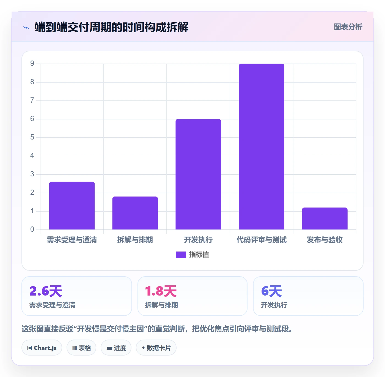Click the Chart.js tag chip
Viewport: 385px width, 377px height.
tap(42, 348)
